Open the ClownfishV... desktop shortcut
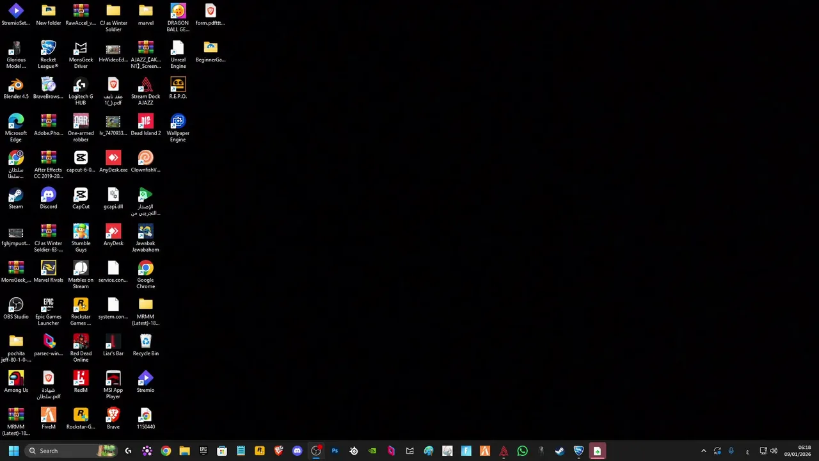Screen dimensions: 819x461 point(145,162)
